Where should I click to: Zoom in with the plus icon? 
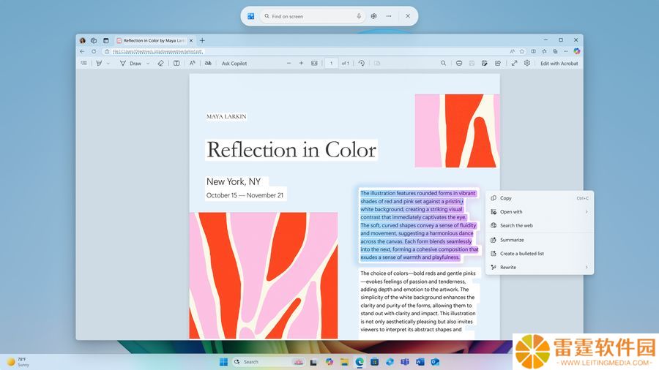(x=302, y=64)
